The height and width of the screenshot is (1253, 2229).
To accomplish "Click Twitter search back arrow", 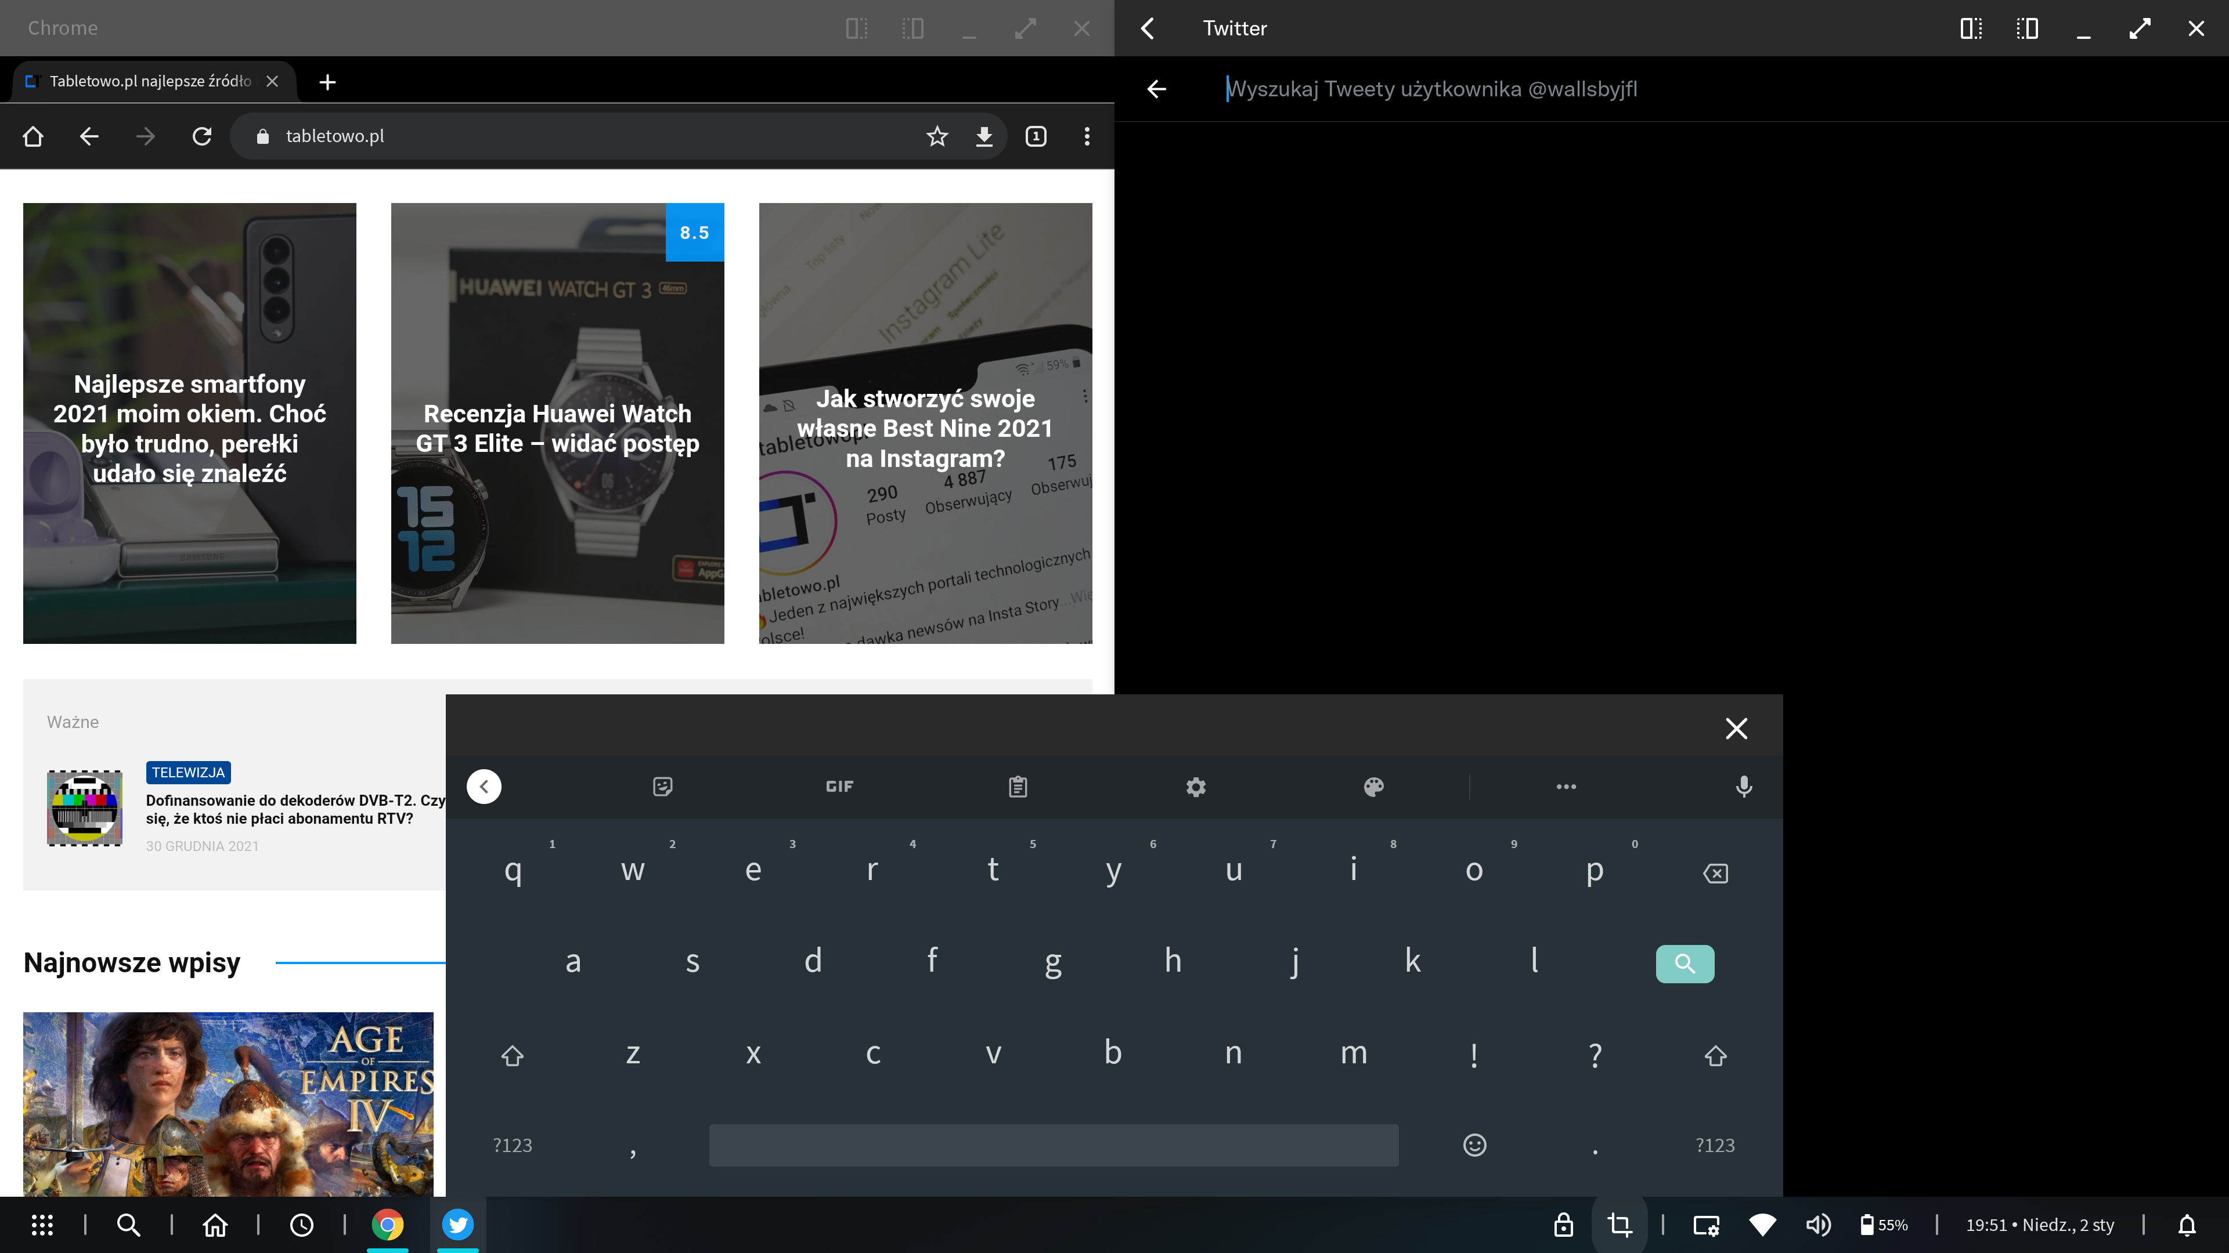I will 1156,89.
